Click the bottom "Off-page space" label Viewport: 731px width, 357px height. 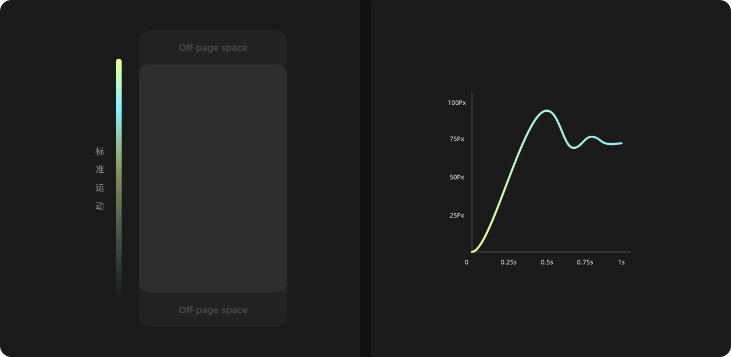tap(213, 310)
